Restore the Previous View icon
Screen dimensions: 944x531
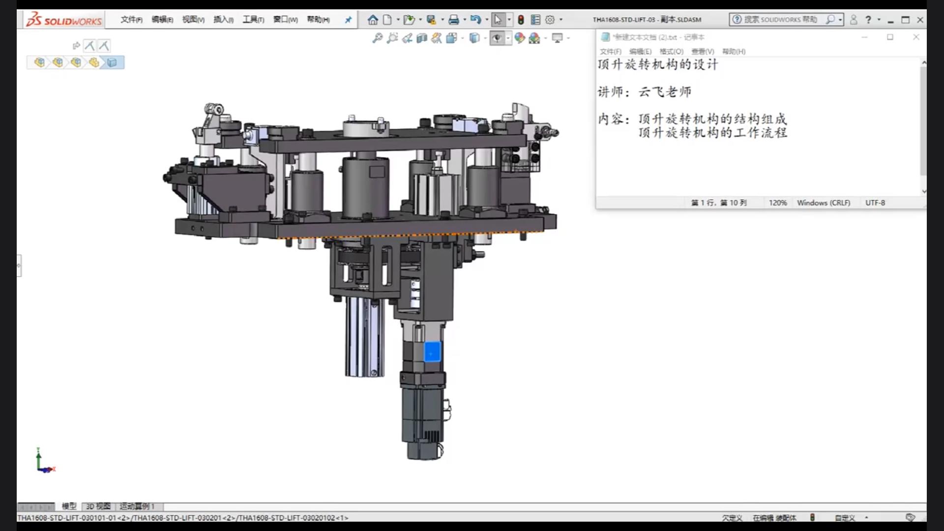[x=407, y=38]
